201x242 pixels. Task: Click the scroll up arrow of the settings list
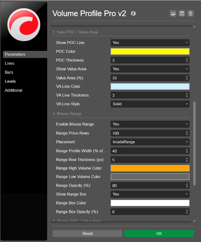click(195, 26)
